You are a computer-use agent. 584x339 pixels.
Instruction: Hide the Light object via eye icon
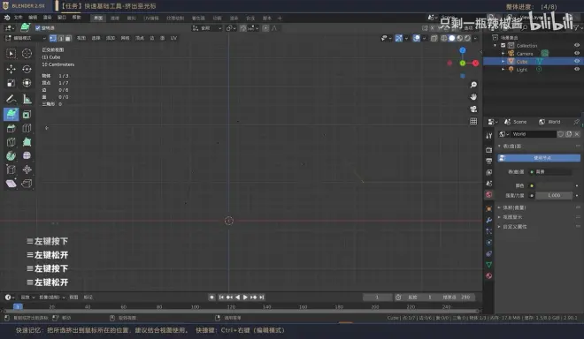click(x=577, y=69)
